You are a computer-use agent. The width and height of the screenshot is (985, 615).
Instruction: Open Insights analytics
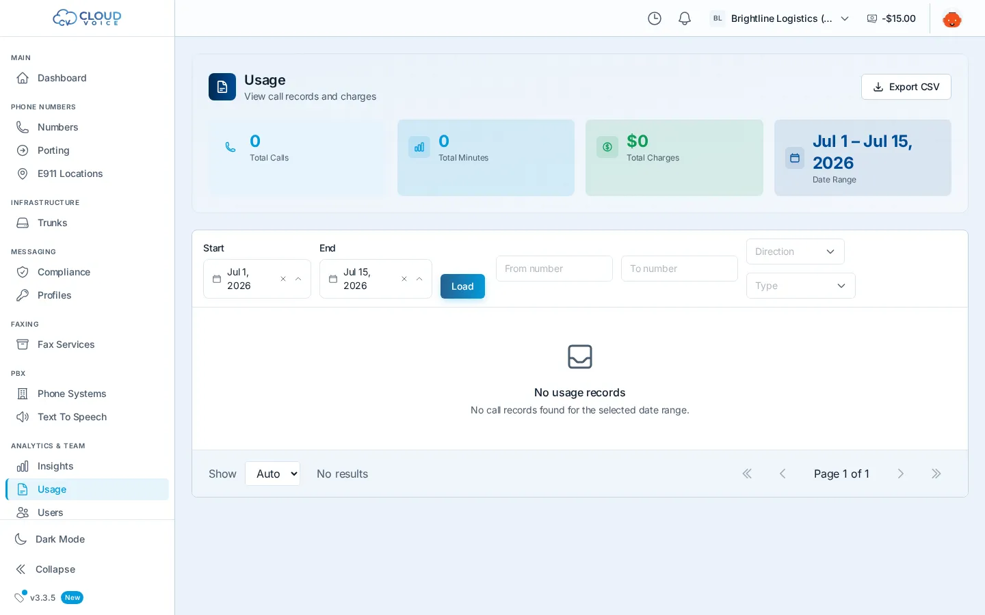click(87, 466)
